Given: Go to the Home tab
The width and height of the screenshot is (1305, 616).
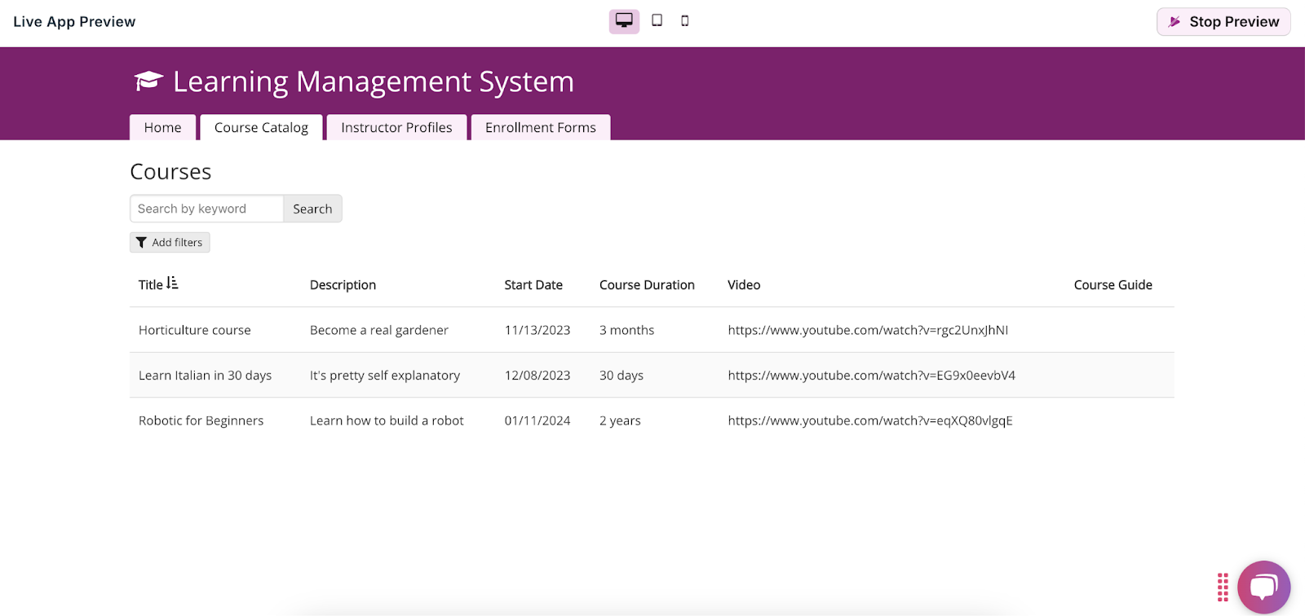Looking at the screenshot, I should click(x=162, y=128).
